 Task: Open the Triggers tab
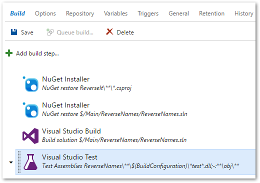click(x=148, y=13)
